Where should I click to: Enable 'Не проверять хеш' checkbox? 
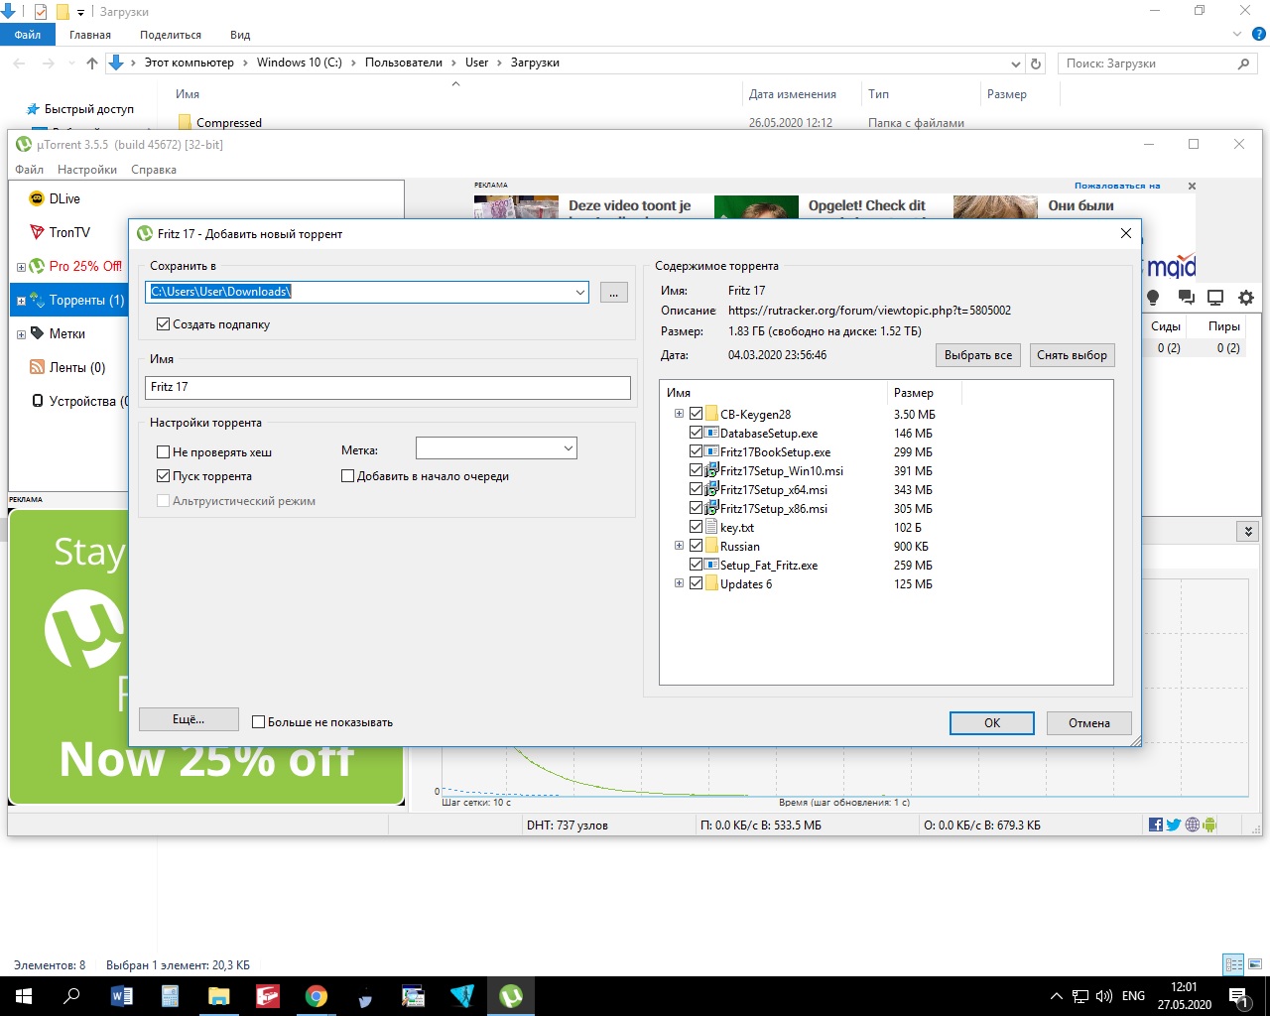164,452
